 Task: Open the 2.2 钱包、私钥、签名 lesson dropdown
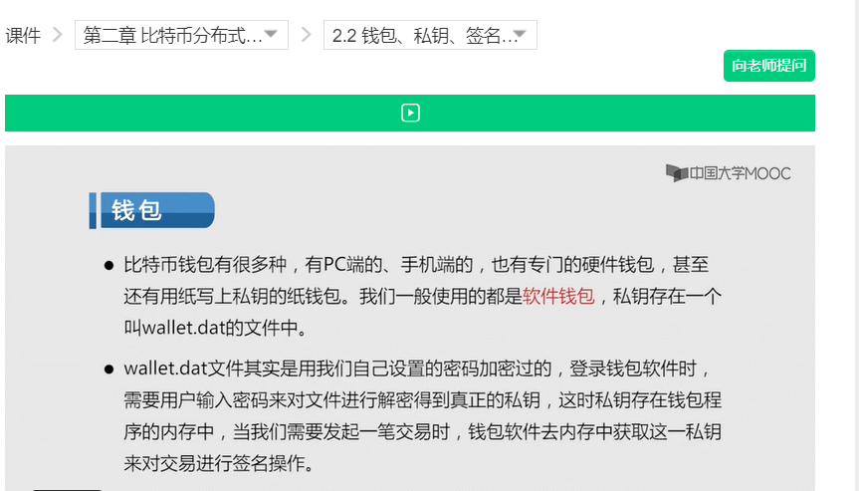coord(430,35)
